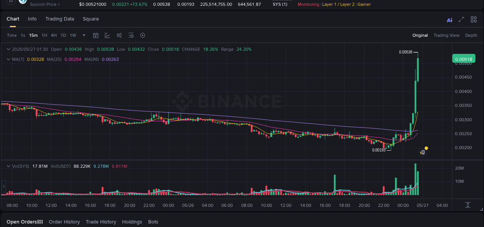Image resolution: width=484 pixels, height=227 pixels.
Task: Click the star favorite icon
Action: tap(11, 1)
